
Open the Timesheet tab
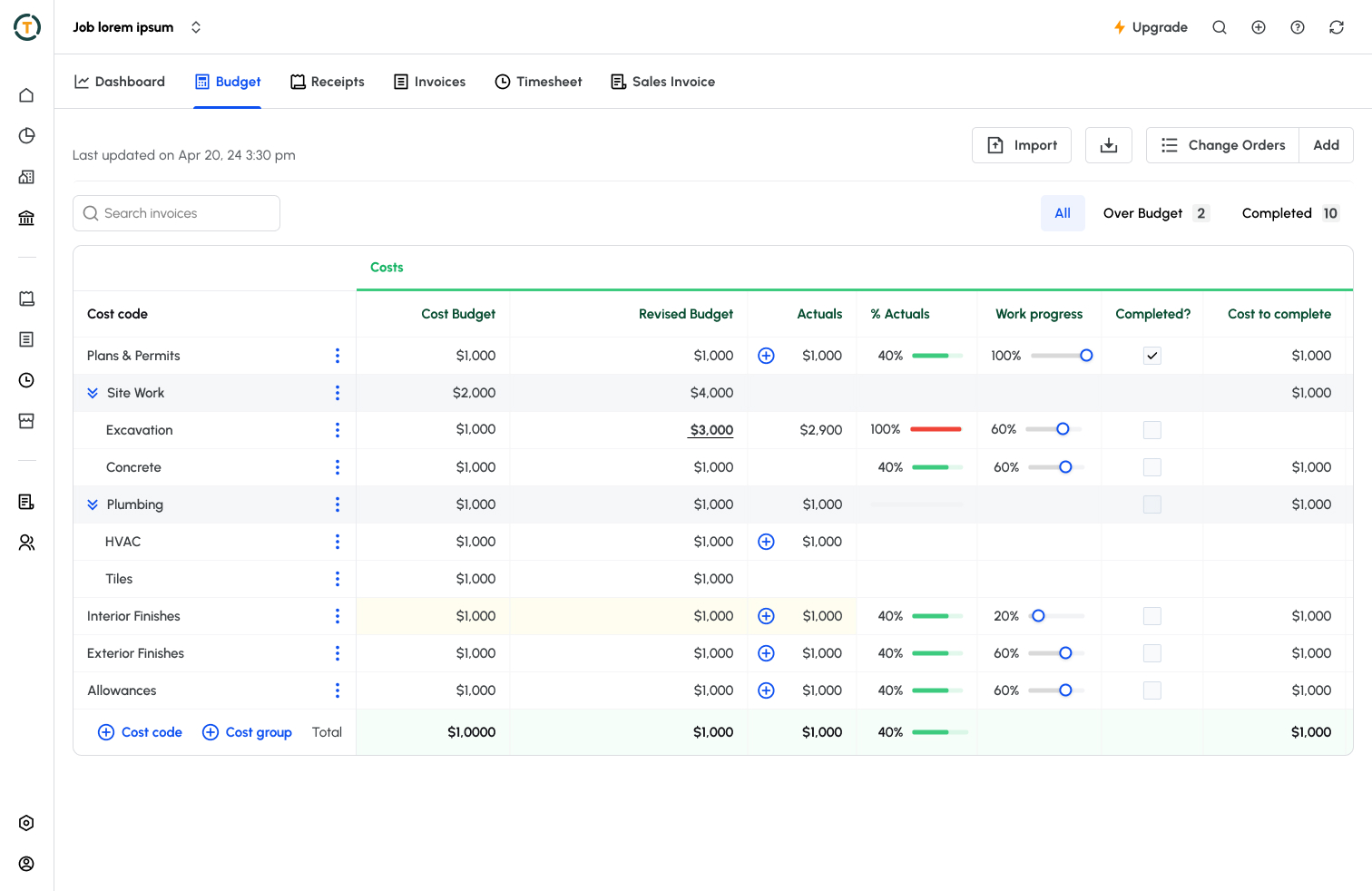pos(539,82)
